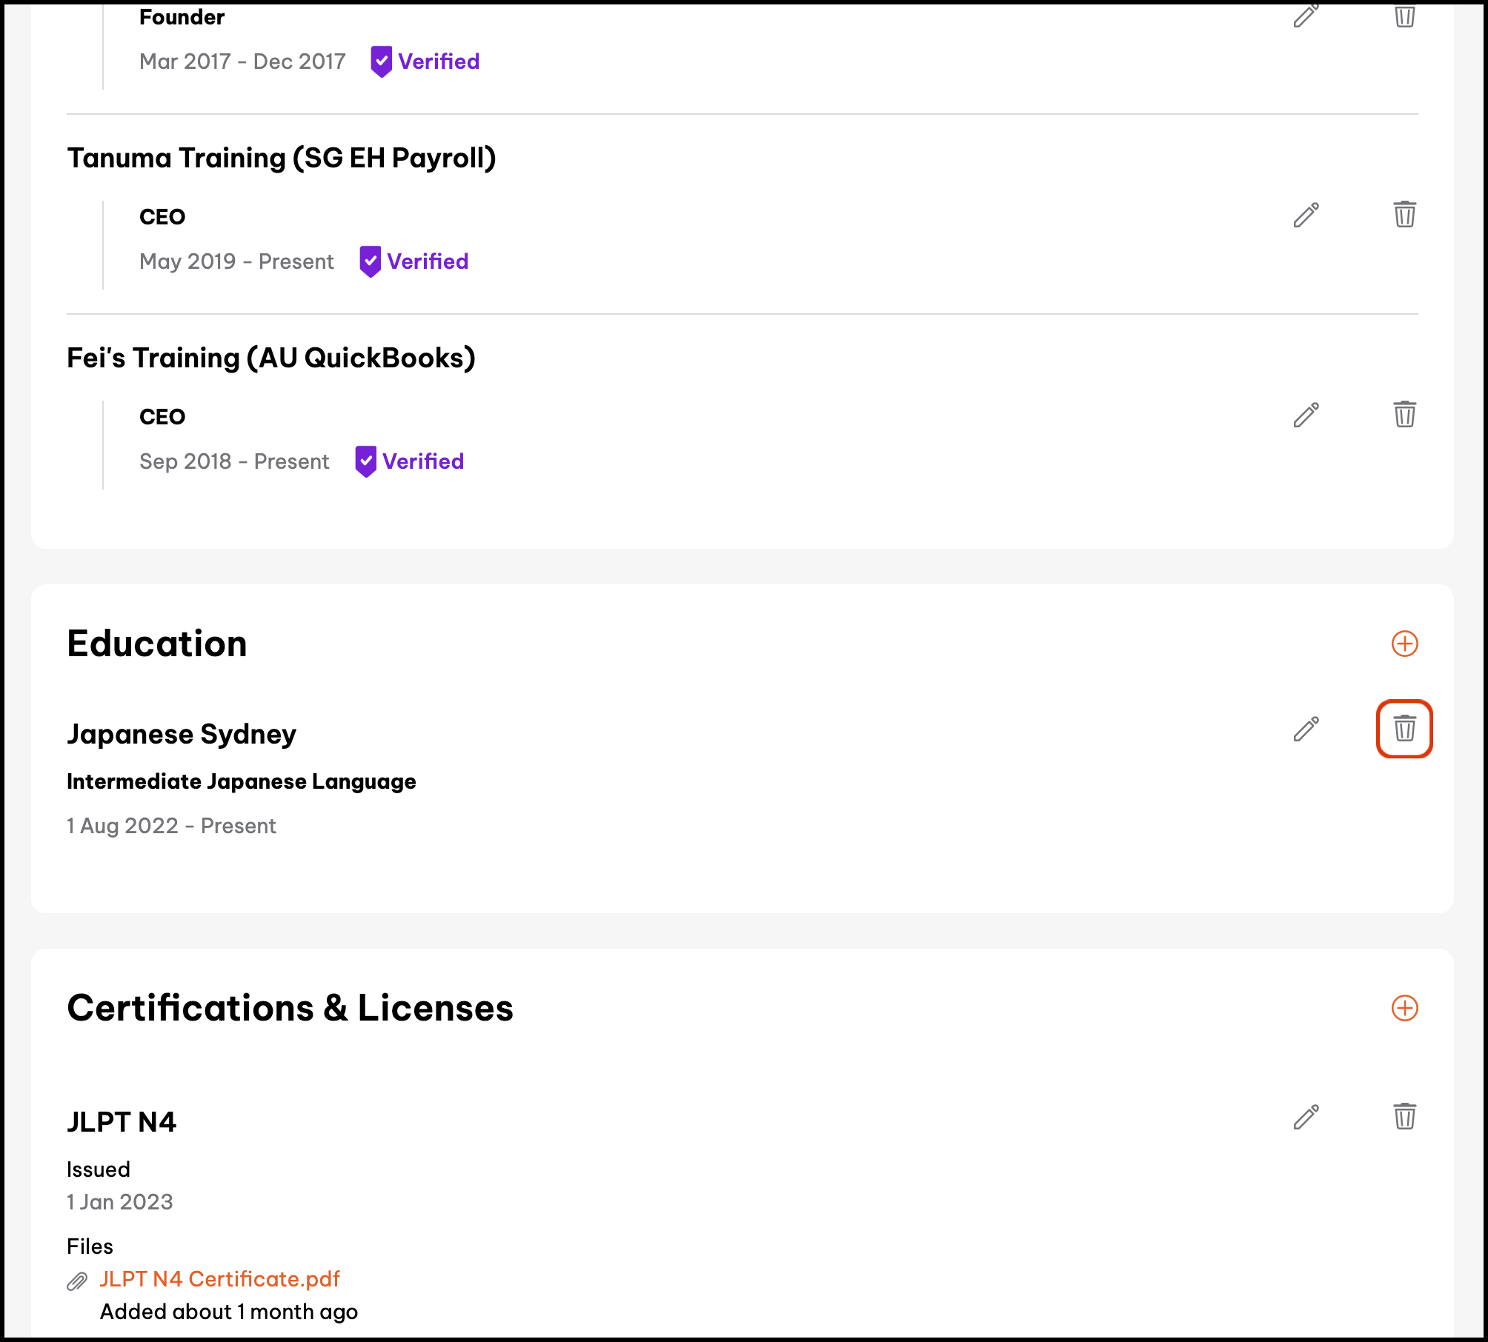Edit the Japanese Sydney education entry
Viewport: 1488px width, 1342px height.
[1306, 729]
